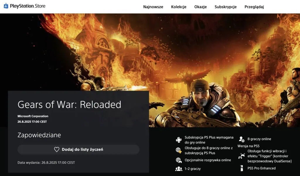This screenshot has width=300, height=176.
Task: Click the globe icon beside 8 graczy online z subskrypcją
Action: coord(179,150)
